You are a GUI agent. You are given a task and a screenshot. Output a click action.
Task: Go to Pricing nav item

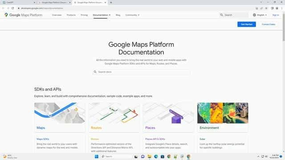(x=84, y=15)
